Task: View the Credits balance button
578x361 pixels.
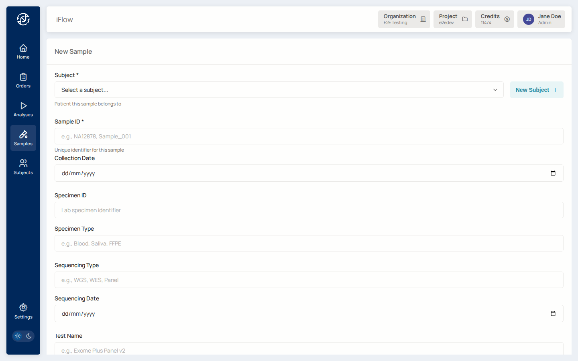Action: 494,19
